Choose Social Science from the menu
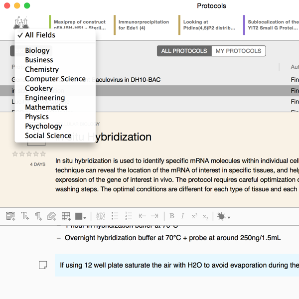This screenshot has height=299, width=299. point(55,136)
